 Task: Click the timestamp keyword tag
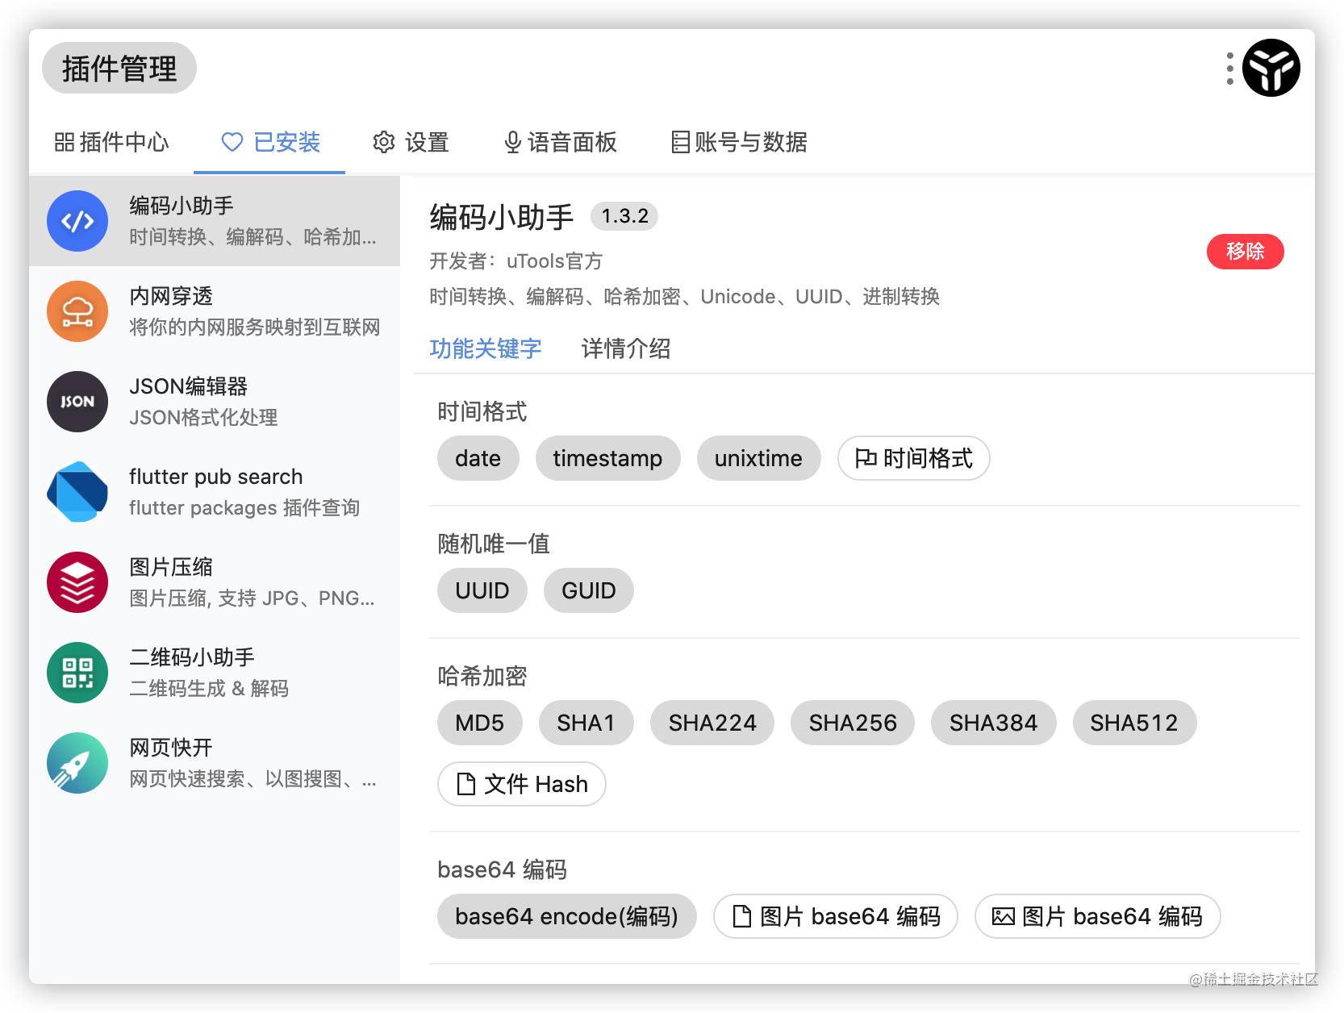tap(607, 458)
